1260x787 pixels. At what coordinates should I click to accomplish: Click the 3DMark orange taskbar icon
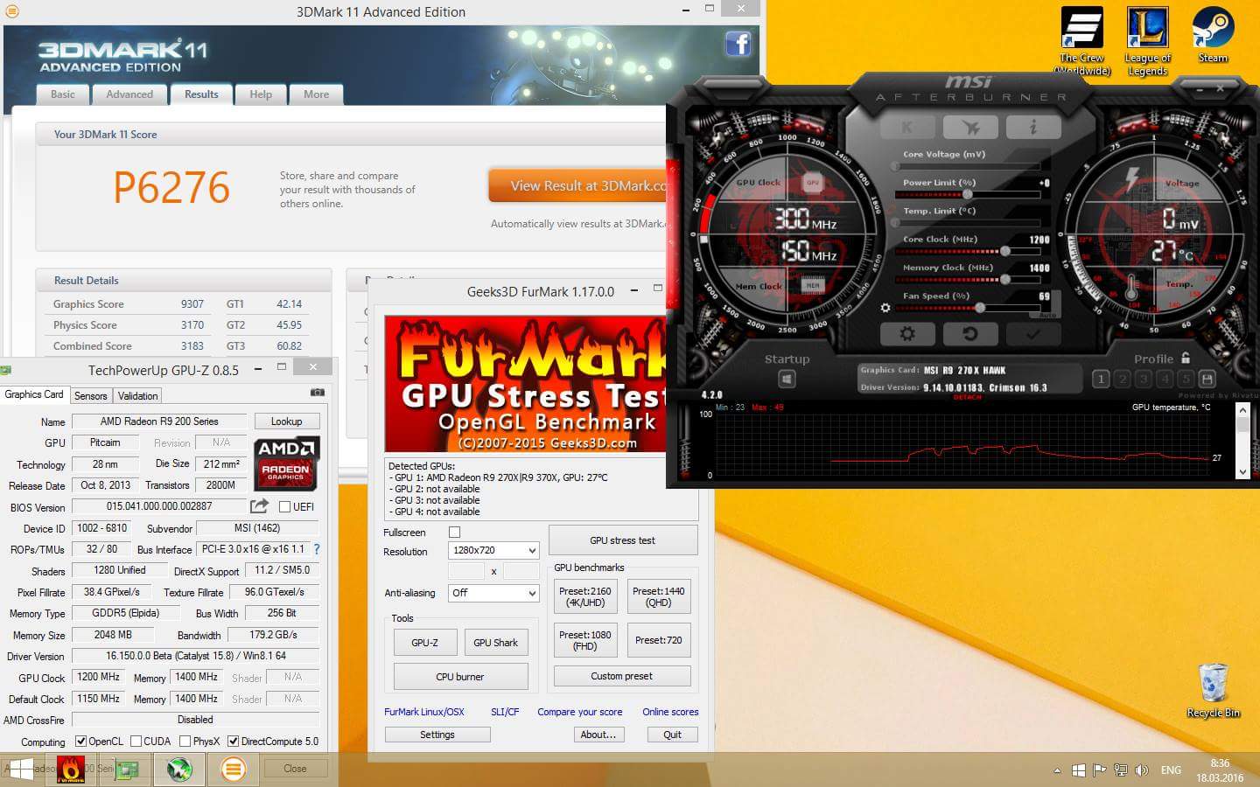click(x=233, y=770)
